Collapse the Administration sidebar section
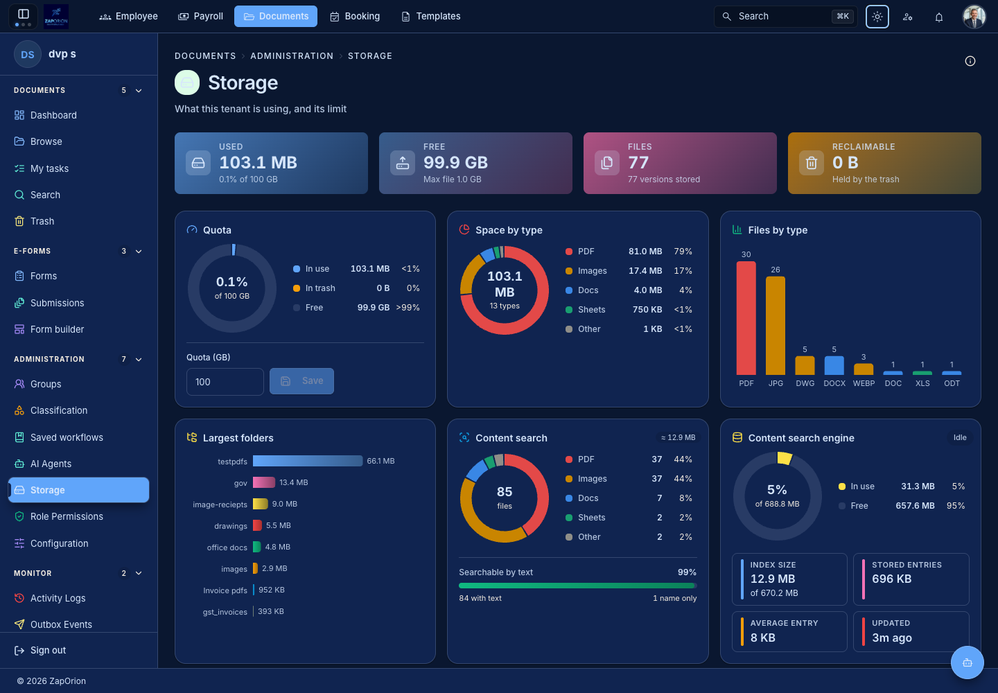This screenshot has width=998, height=693. (x=139, y=359)
